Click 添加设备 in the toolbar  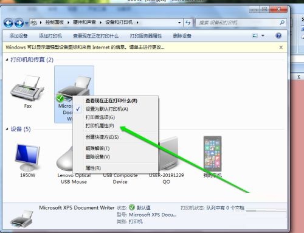[18, 36]
